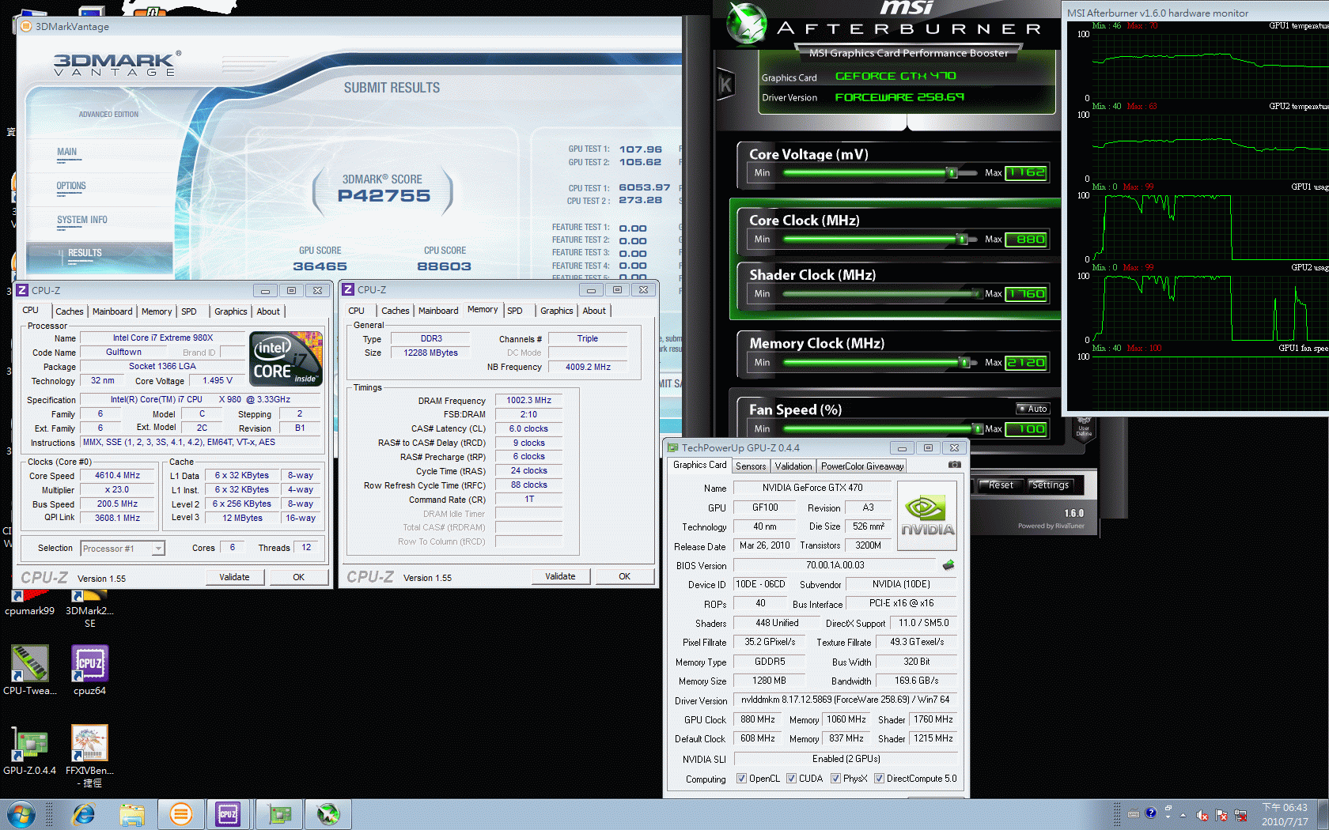Click the orange 3DMark Vantage taskbar button
The width and height of the screenshot is (1329, 830).
pyautogui.click(x=180, y=814)
